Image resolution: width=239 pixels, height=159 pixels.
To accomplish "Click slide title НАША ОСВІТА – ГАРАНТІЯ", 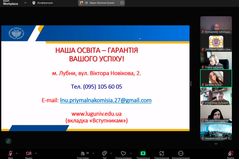I will (96, 50).
